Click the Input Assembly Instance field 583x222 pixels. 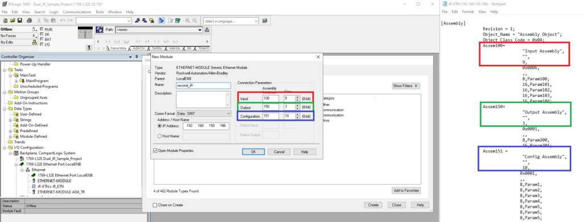pyautogui.click(x=270, y=98)
